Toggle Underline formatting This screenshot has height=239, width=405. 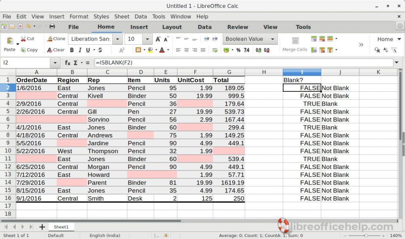click(x=88, y=50)
